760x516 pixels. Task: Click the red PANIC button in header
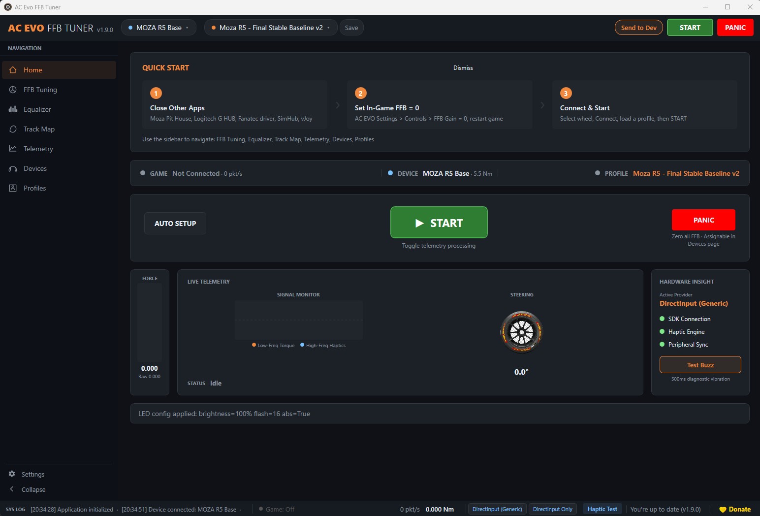click(735, 28)
